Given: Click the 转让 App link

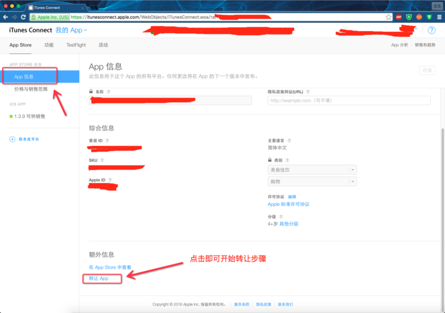Looking at the screenshot, I should click(x=99, y=279).
